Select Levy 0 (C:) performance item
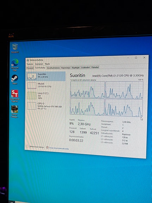This screenshot has height=203, width=152. 45,96
